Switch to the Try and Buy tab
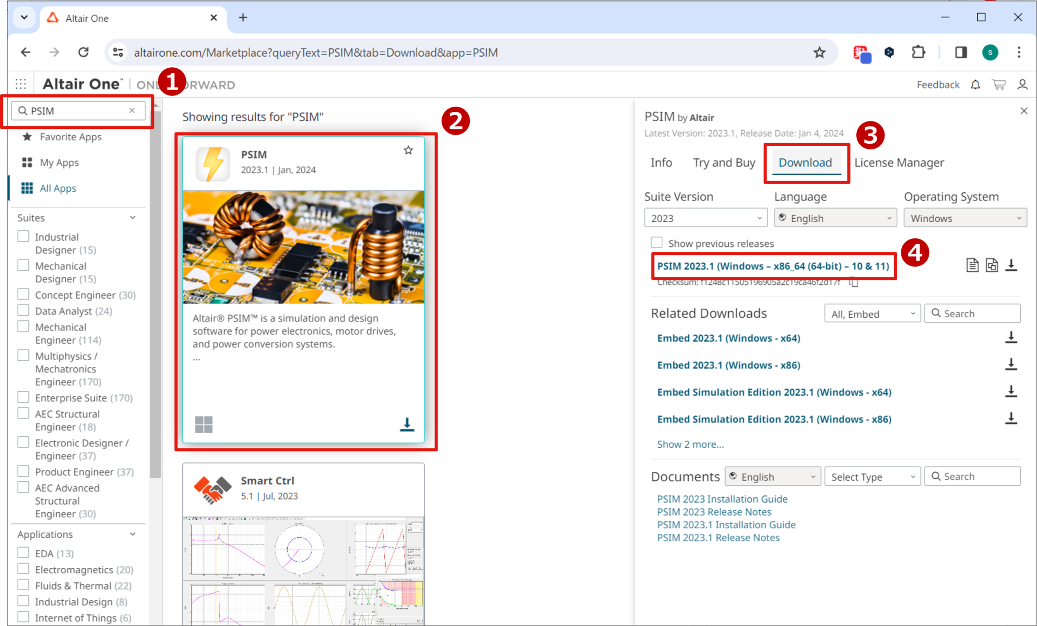 click(x=724, y=162)
